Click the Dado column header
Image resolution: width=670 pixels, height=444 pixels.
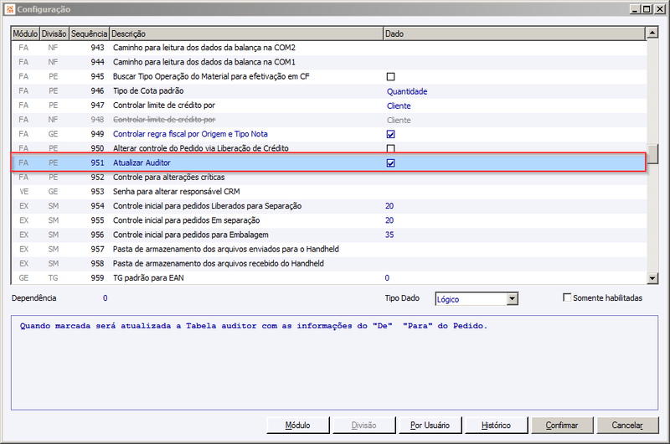pyautogui.click(x=514, y=34)
